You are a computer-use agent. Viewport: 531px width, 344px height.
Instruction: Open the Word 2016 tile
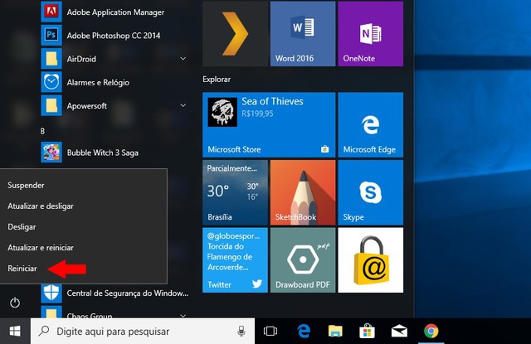pyautogui.click(x=303, y=33)
